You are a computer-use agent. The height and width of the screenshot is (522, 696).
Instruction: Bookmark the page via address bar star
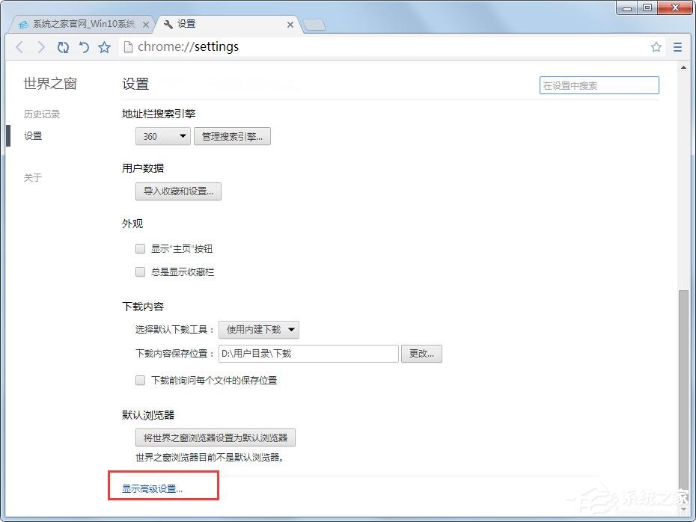656,46
